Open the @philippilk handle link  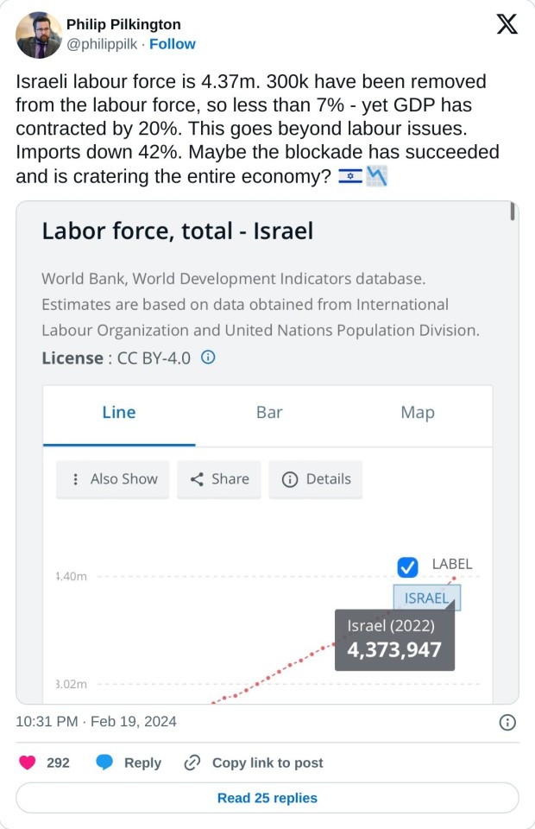[x=103, y=44]
